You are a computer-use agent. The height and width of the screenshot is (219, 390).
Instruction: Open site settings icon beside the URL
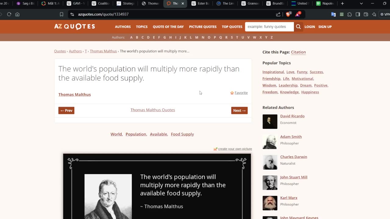72,14
